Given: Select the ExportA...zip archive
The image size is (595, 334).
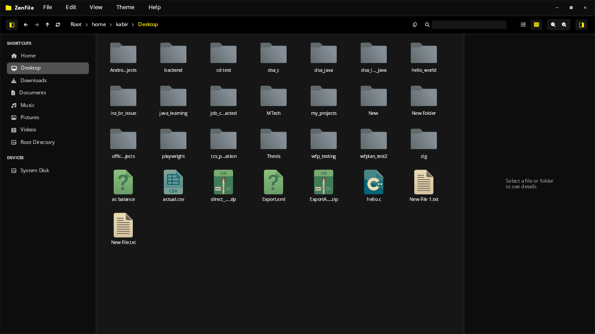Looking at the screenshot, I should pyautogui.click(x=324, y=186).
